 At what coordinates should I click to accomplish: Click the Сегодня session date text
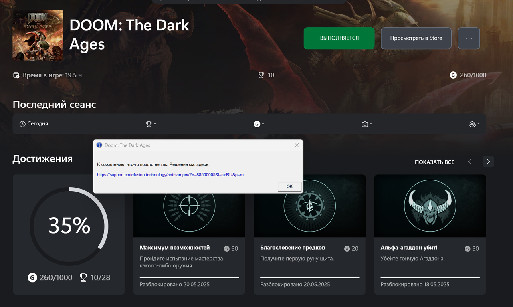click(x=38, y=124)
